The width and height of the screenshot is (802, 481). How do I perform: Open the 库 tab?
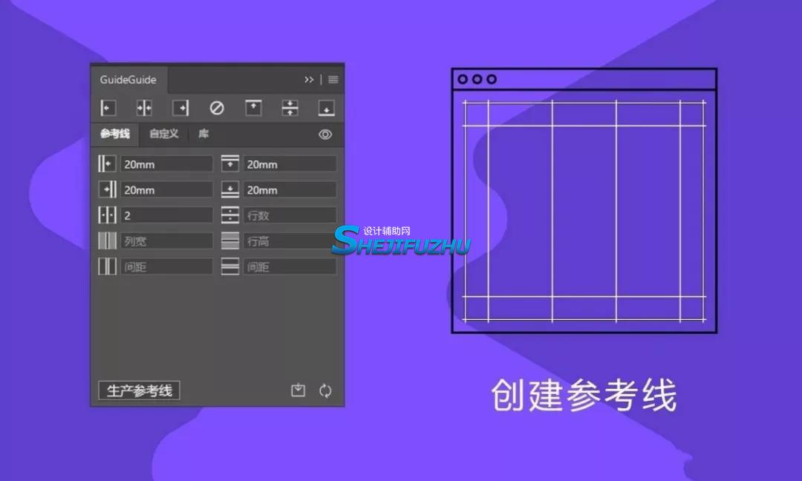point(203,134)
